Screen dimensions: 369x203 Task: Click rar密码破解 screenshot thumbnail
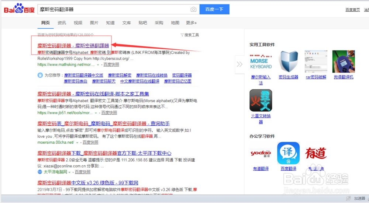pos(316,62)
